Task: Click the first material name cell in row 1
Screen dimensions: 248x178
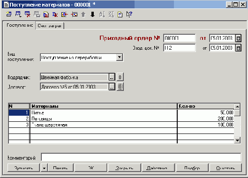Action: pyautogui.click(x=104, y=112)
